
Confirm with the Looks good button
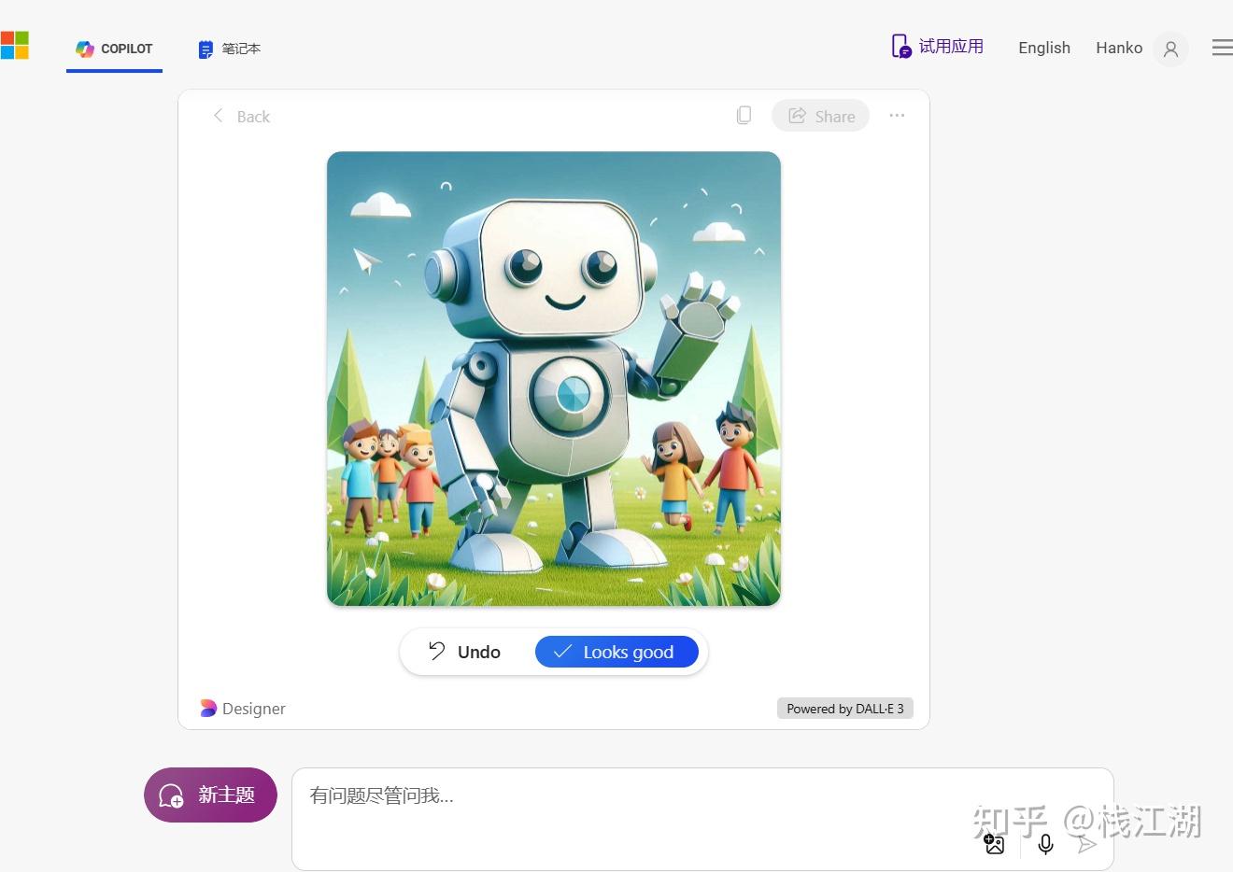click(616, 652)
